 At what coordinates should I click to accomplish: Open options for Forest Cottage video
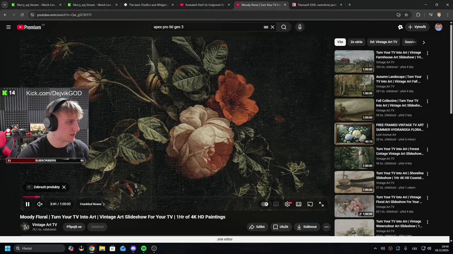[428, 150]
